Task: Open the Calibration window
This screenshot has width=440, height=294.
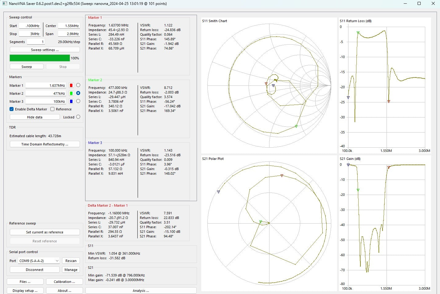Action: pyautogui.click(x=64, y=282)
